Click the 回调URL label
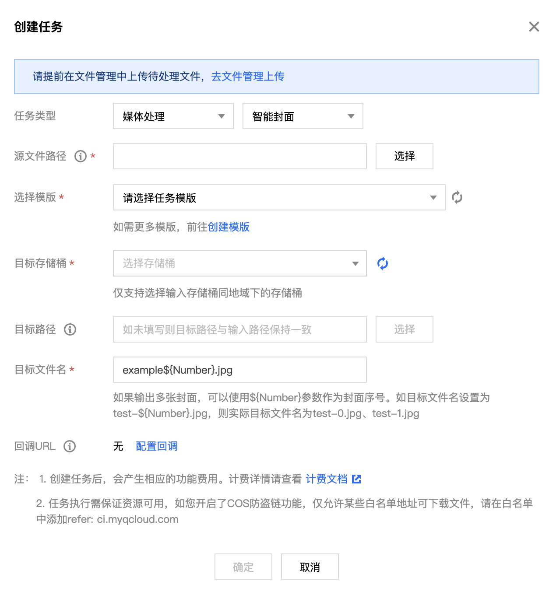The height and width of the screenshot is (595, 556). click(x=35, y=446)
